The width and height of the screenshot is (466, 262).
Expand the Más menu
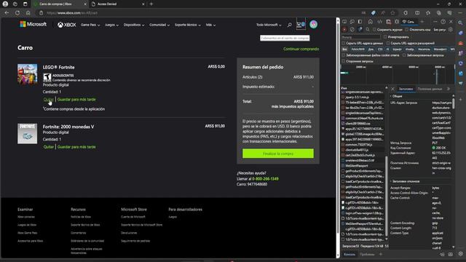[210, 25]
